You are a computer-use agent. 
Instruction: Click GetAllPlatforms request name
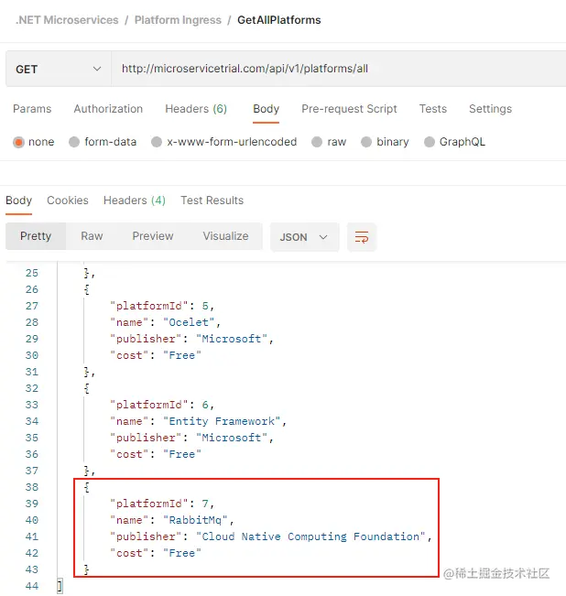tap(279, 20)
